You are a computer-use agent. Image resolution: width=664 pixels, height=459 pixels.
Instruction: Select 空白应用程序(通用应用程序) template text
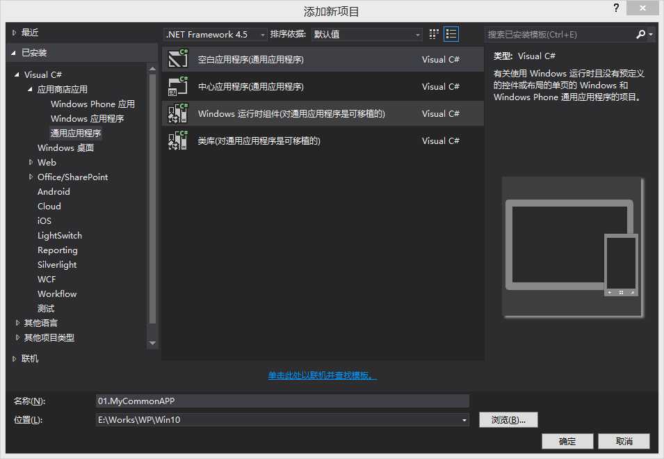point(251,59)
